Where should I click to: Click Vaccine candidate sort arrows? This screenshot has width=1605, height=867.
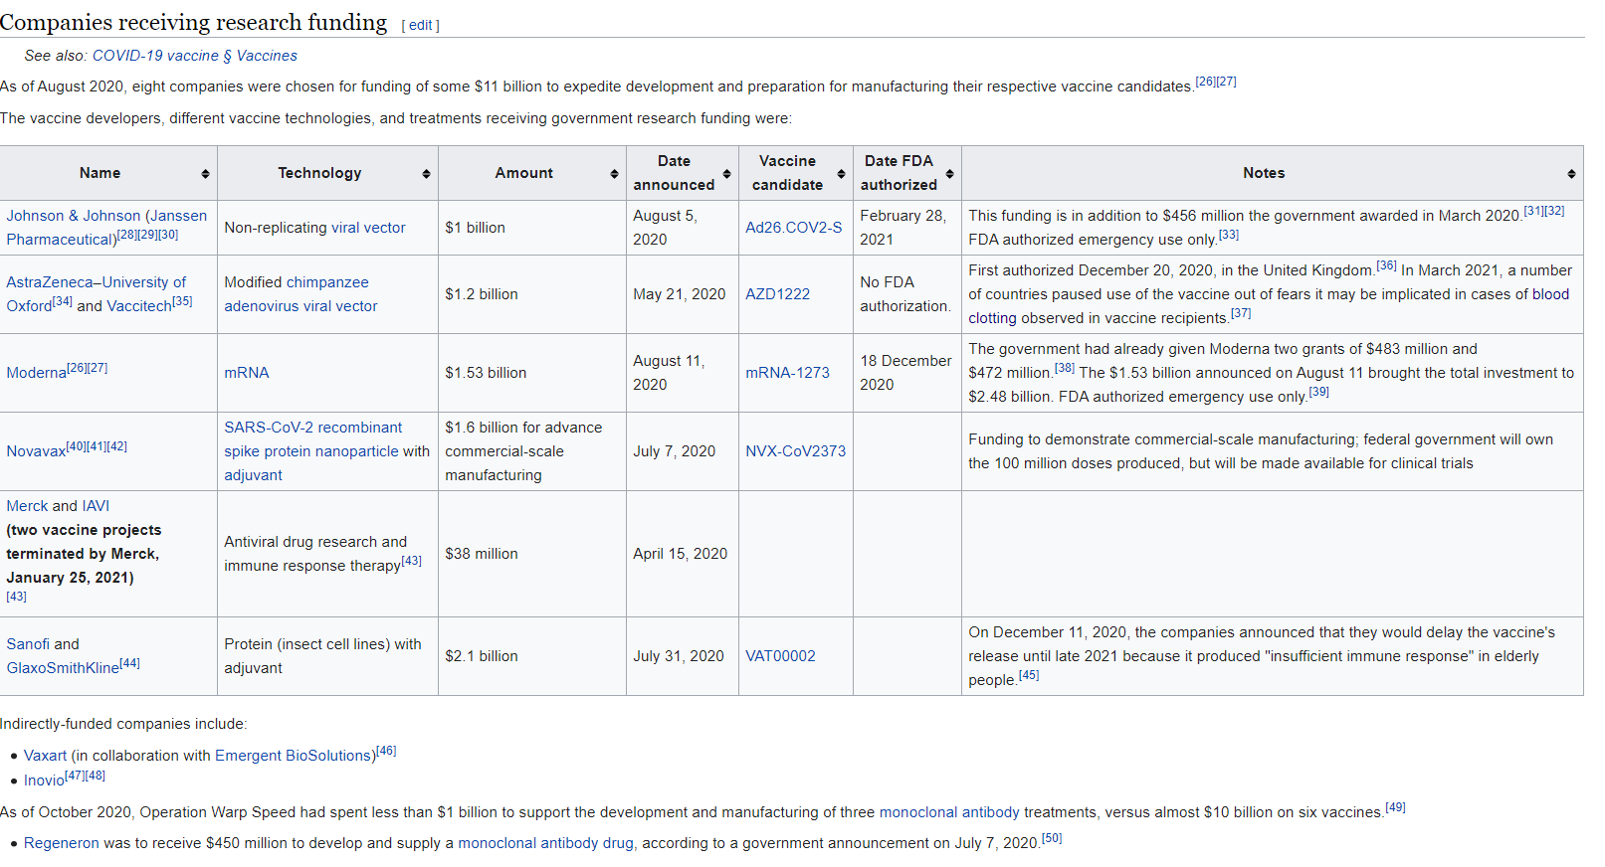click(x=841, y=174)
